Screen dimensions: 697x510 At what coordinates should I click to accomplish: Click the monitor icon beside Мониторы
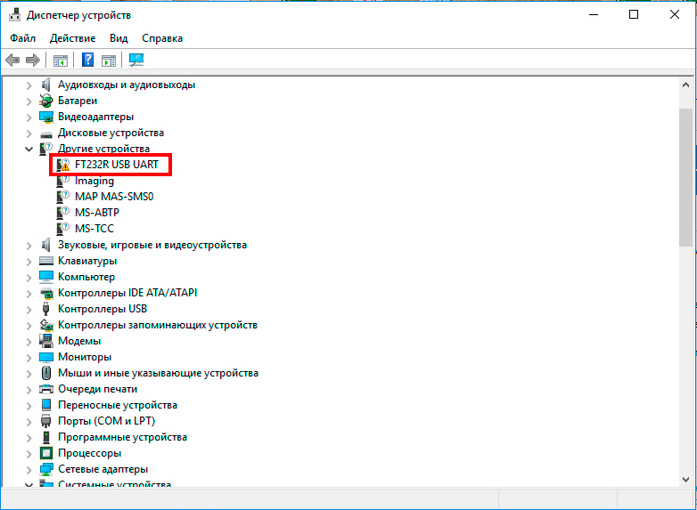45,357
